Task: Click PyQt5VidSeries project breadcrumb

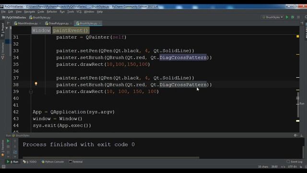Action: (14, 17)
